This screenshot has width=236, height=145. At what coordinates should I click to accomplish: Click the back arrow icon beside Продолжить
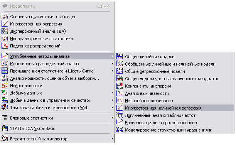coord(5,6)
